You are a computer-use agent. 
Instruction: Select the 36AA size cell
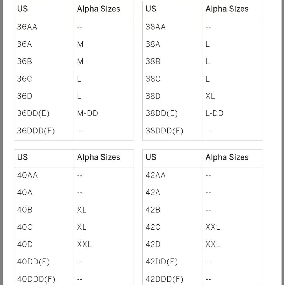pyautogui.click(x=27, y=27)
